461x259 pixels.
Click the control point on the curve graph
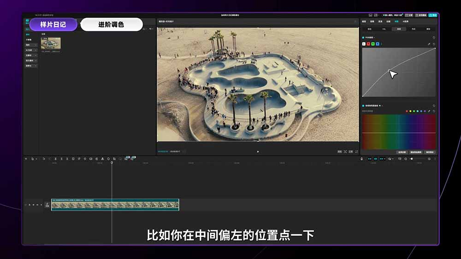point(389,70)
